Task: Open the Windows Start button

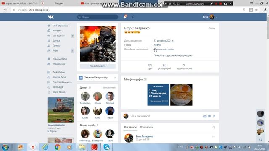Action: [x=5, y=147]
